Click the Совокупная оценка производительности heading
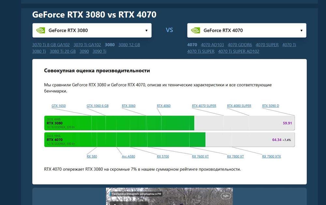This screenshot has width=326, height=205. tap(97, 70)
